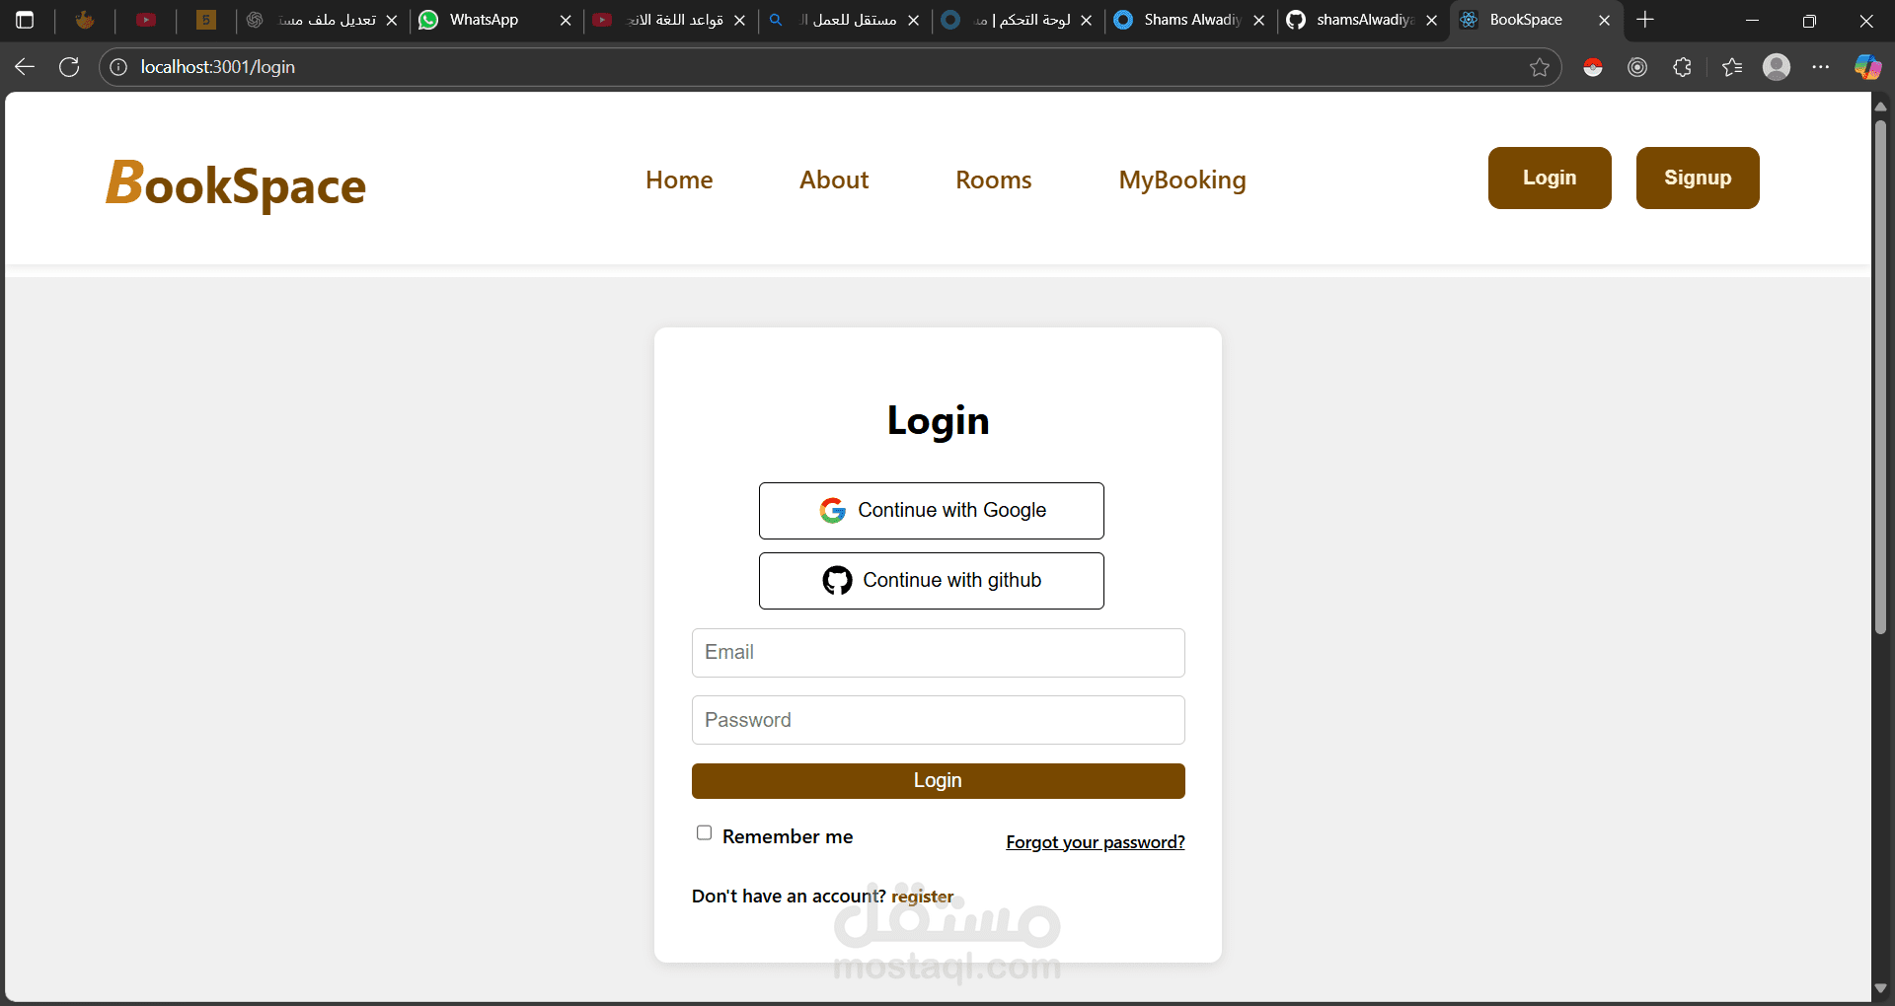The image size is (1895, 1006).
Task: Open the Extensions puzzle icon
Action: pos(1683,67)
